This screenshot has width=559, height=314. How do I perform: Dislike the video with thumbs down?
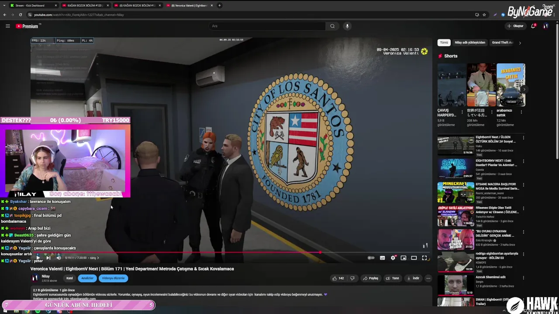pyautogui.click(x=352, y=278)
